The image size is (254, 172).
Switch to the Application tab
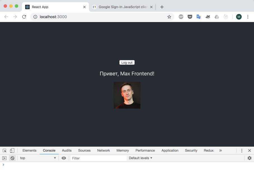(170, 150)
